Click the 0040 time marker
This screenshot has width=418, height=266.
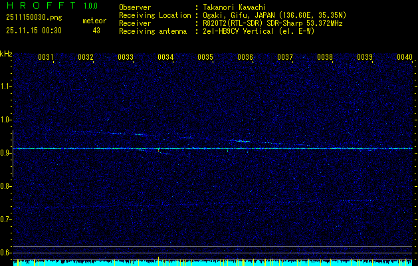tap(405, 58)
